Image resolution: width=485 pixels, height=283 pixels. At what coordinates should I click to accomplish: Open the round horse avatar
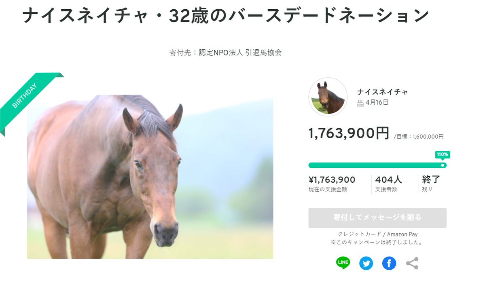point(328,97)
